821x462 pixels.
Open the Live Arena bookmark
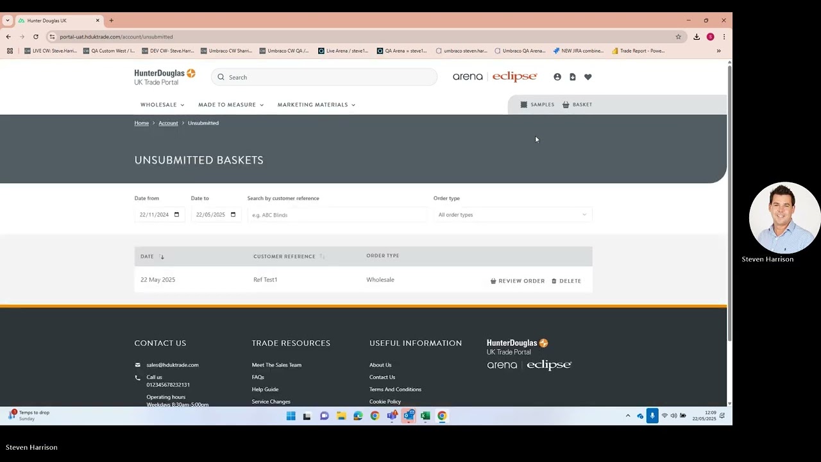343,51
